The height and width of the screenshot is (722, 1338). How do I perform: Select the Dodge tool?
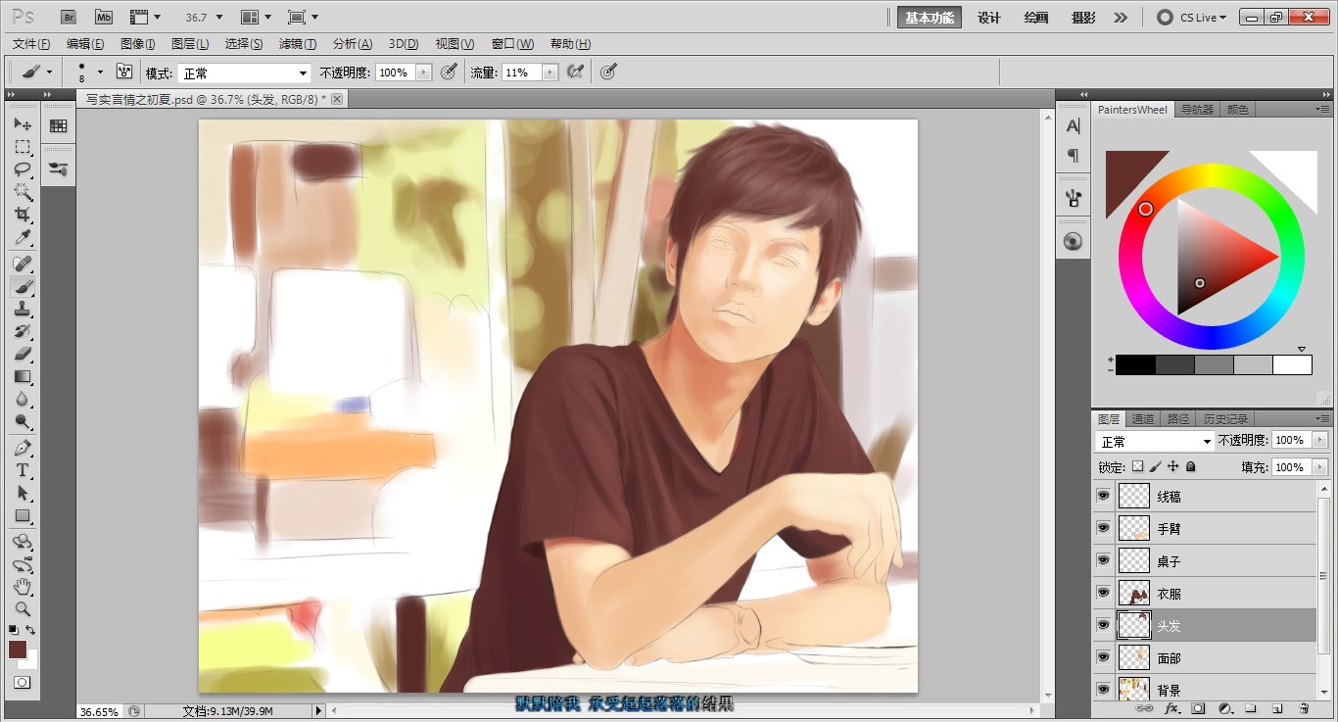23,422
